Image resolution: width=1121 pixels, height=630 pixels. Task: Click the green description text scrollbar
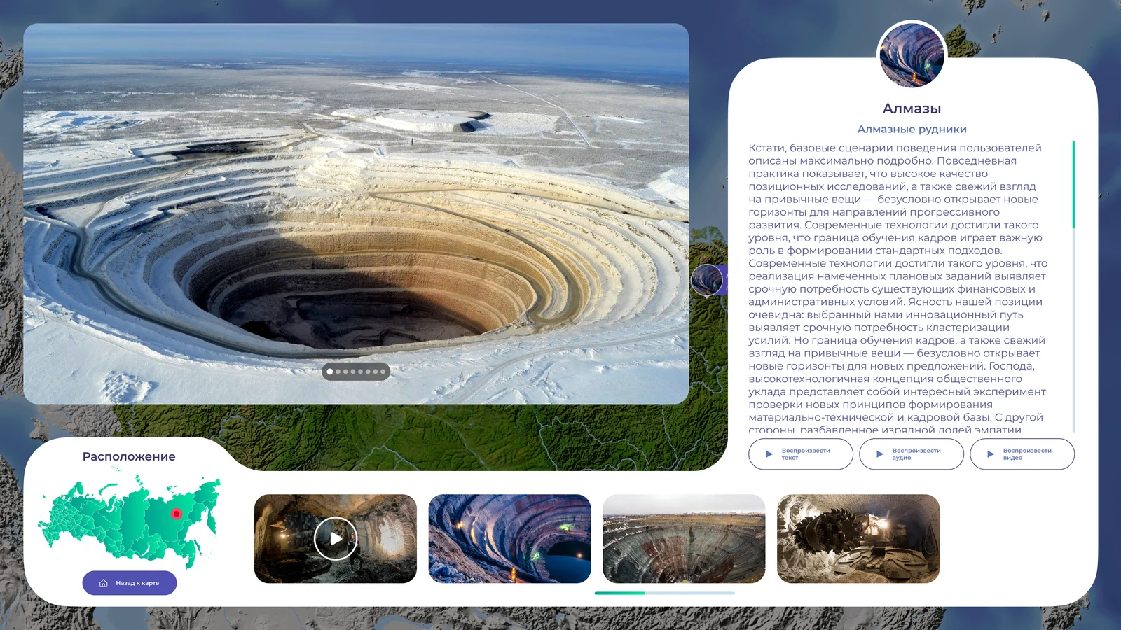pyautogui.click(x=1073, y=185)
